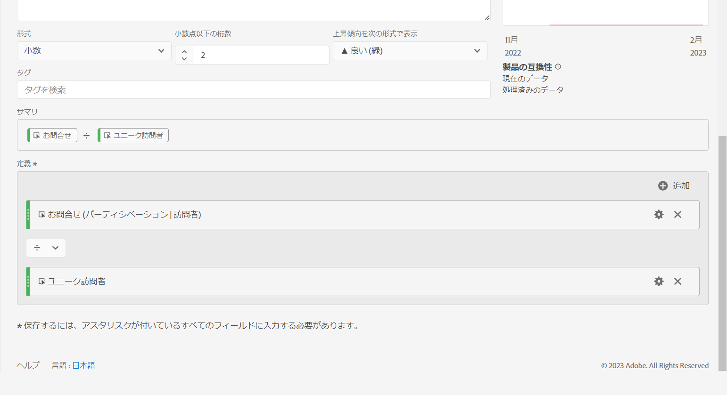Open the division operator dropdown
The image size is (727, 395).
(x=46, y=248)
